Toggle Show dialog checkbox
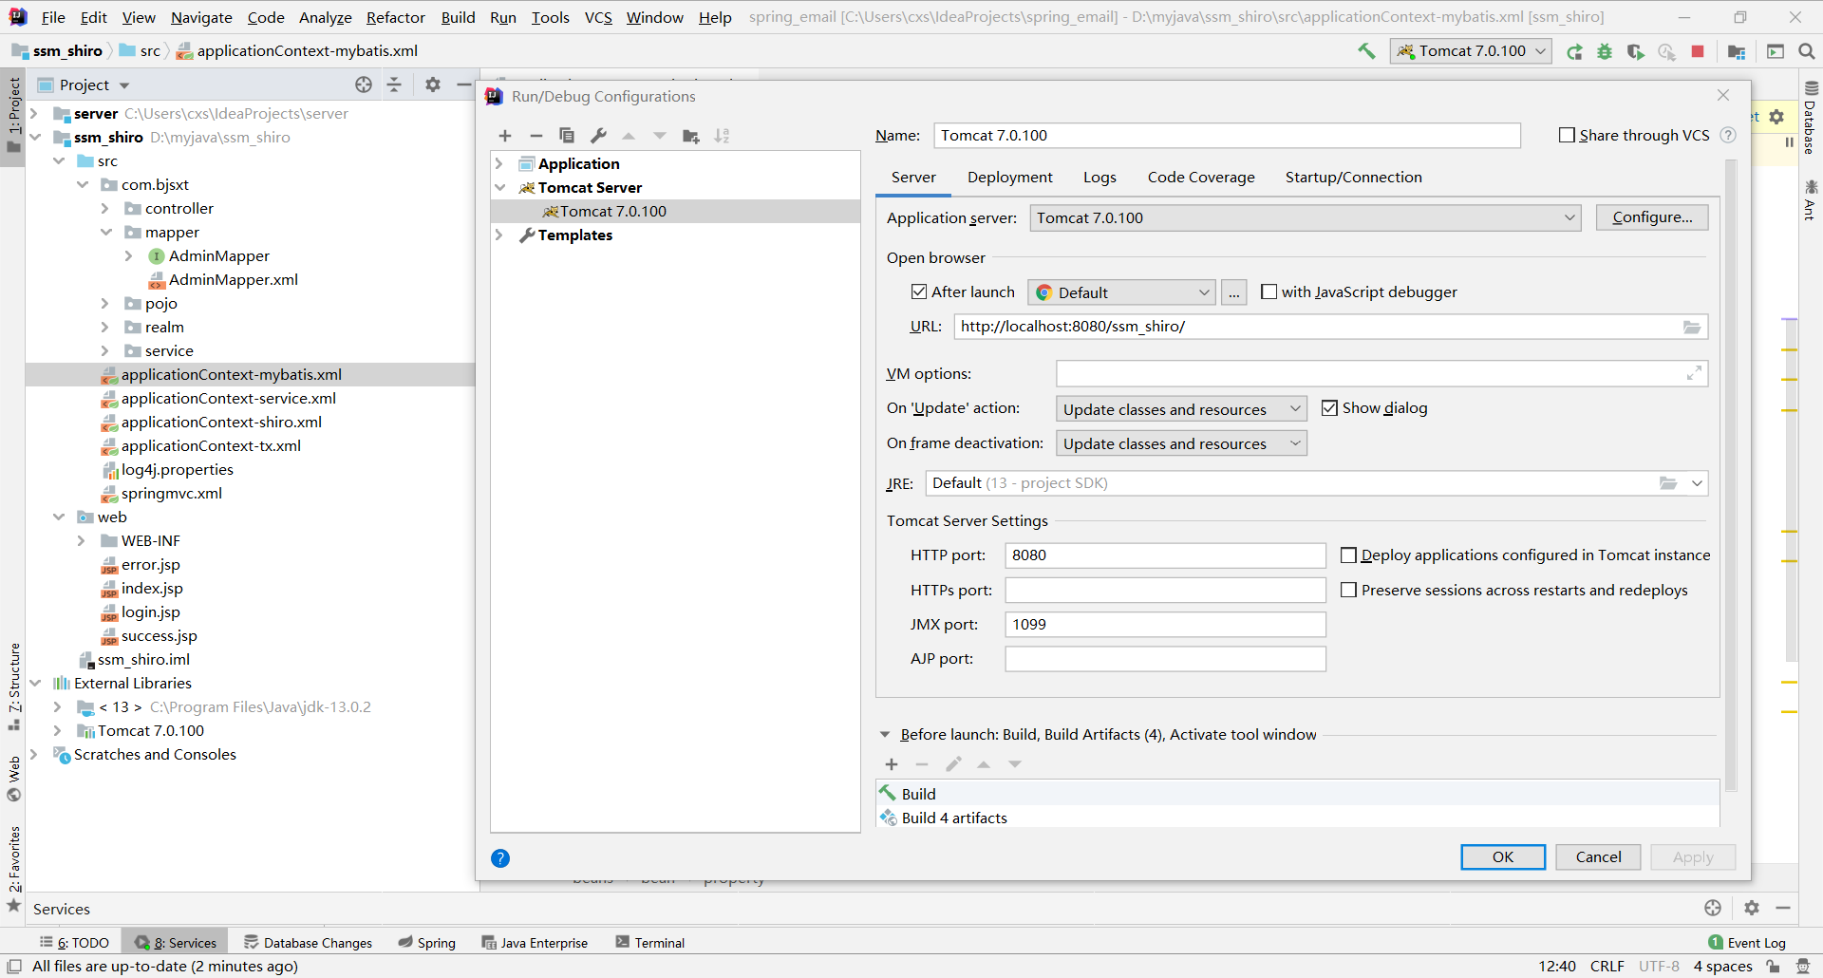The width and height of the screenshot is (1823, 978). (1329, 408)
